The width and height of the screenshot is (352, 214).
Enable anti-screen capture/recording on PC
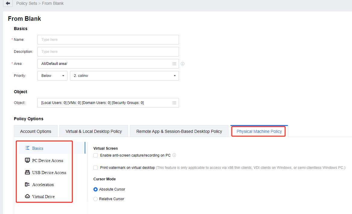click(96, 155)
